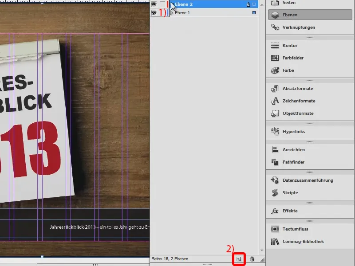
Task: Click the blue color bar of Ebene 1
Action: pyautogui.click(x=168, y=13)
